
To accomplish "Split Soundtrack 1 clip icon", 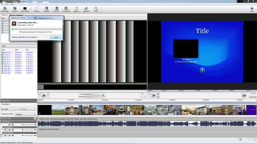I will [x=6, y=130].
